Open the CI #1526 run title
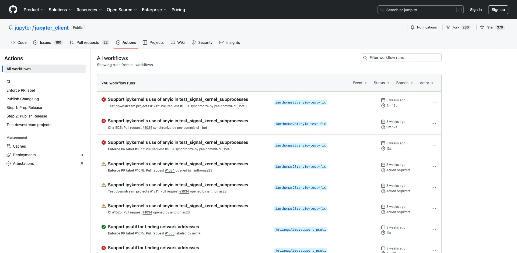This screenshot has width=517, height=253. click(x=178, y=121)
